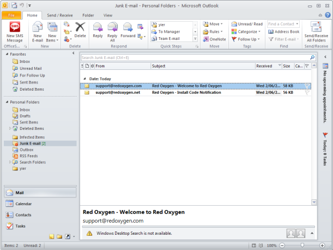Open Unread Mail in Favorites

tap(31, 68)
